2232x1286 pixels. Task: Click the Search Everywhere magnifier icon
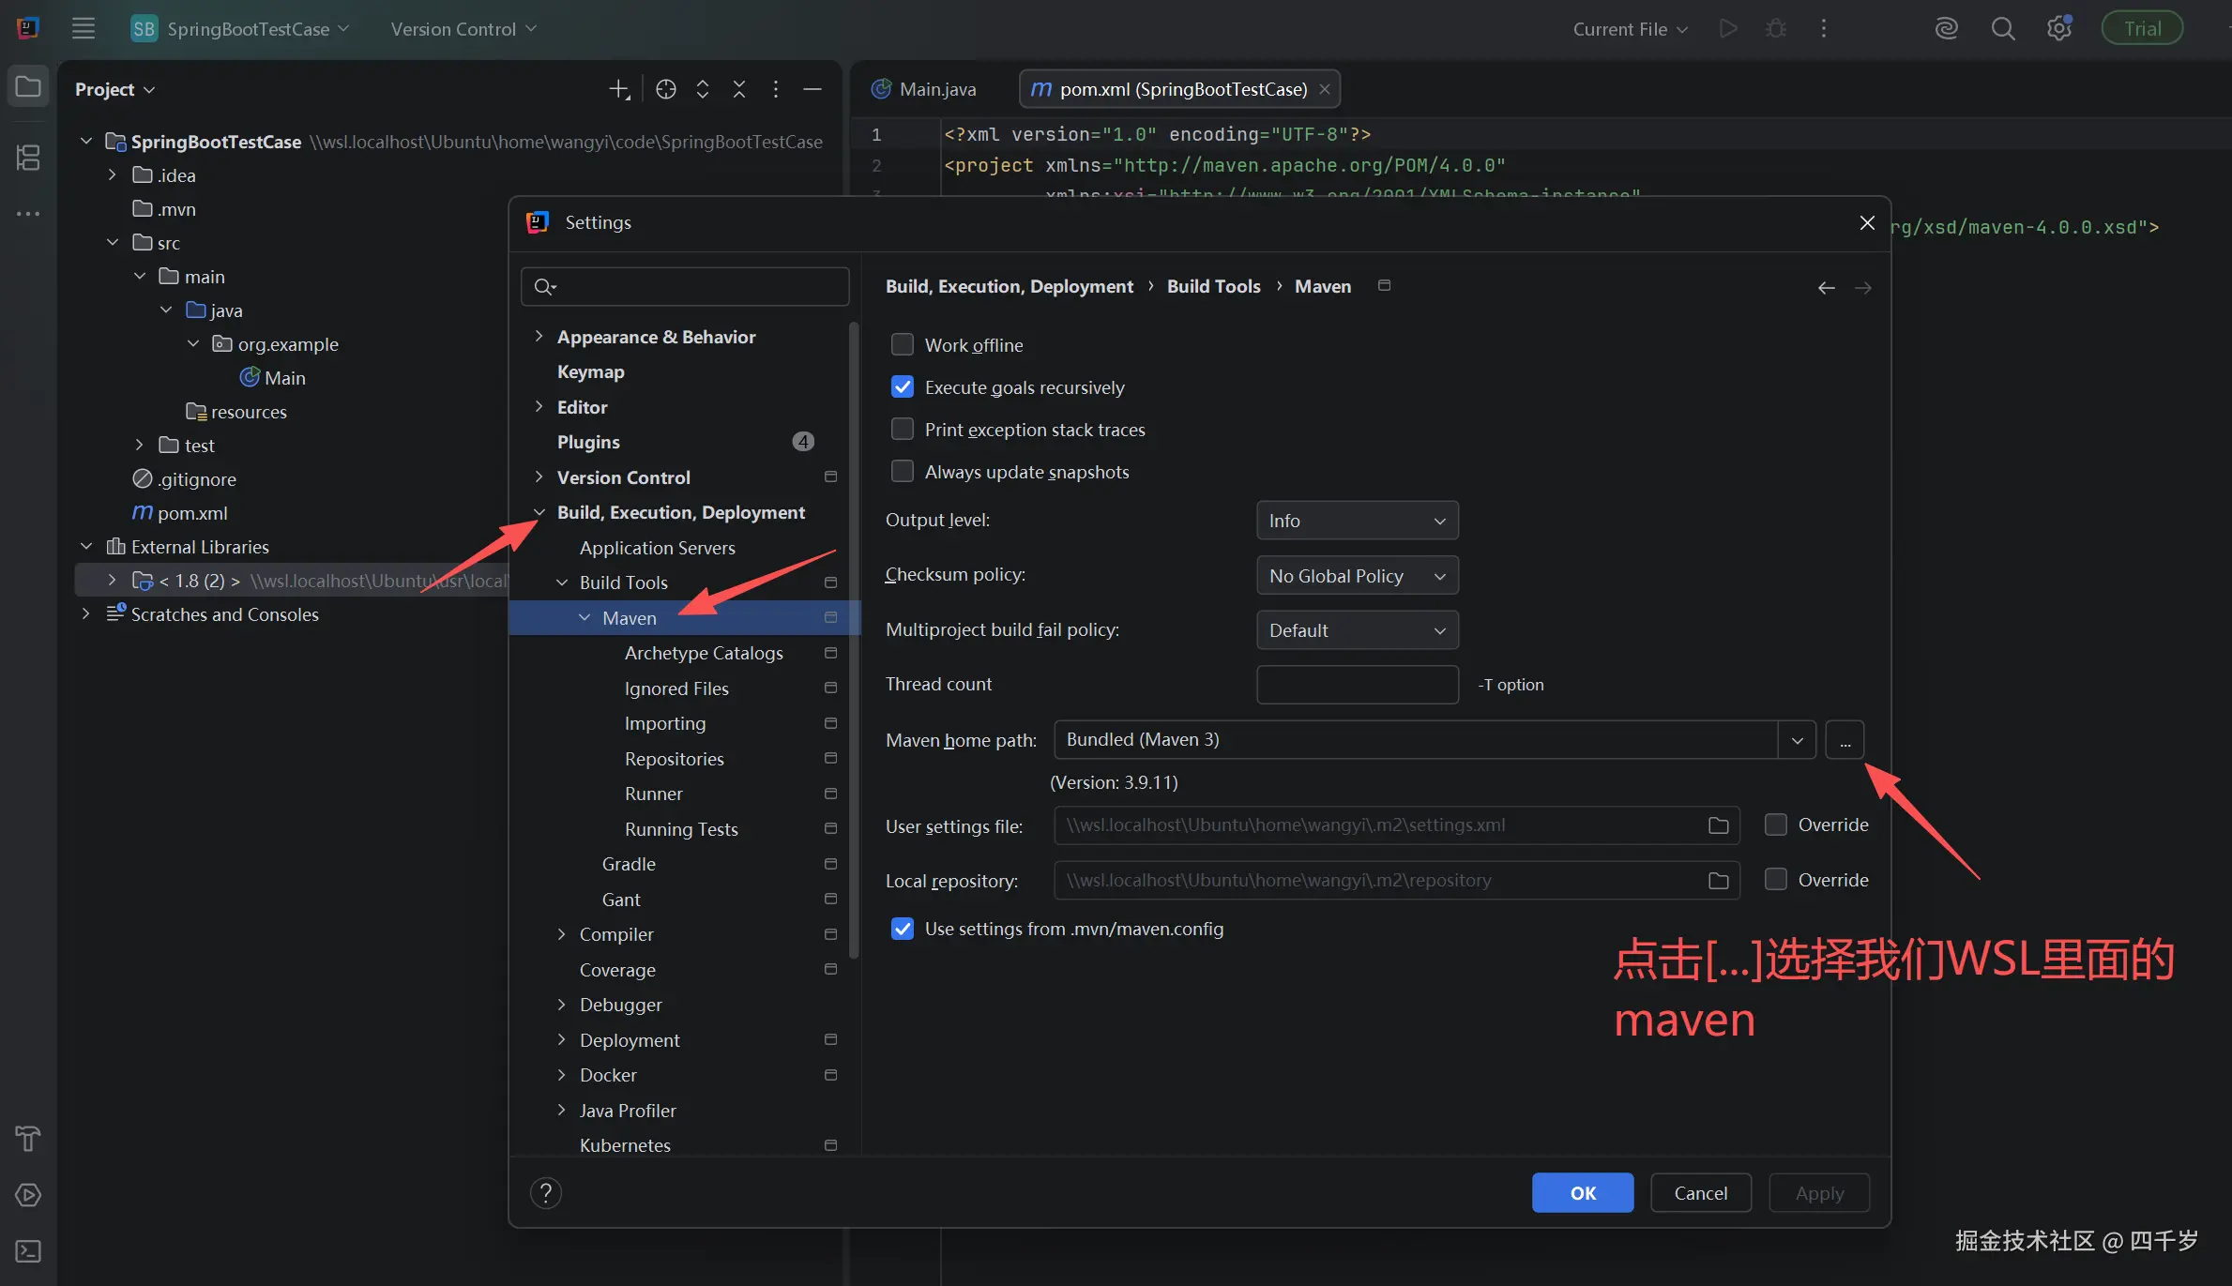point(2002,29)
